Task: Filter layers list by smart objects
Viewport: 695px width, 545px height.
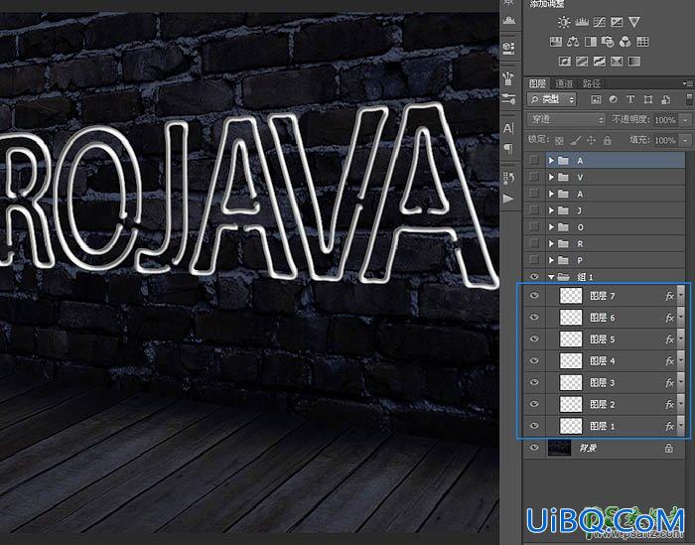Action: pyautogui.click(x=665, y=99)
